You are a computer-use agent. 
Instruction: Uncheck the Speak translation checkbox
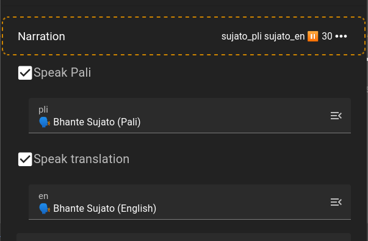[x=25, y=159]
